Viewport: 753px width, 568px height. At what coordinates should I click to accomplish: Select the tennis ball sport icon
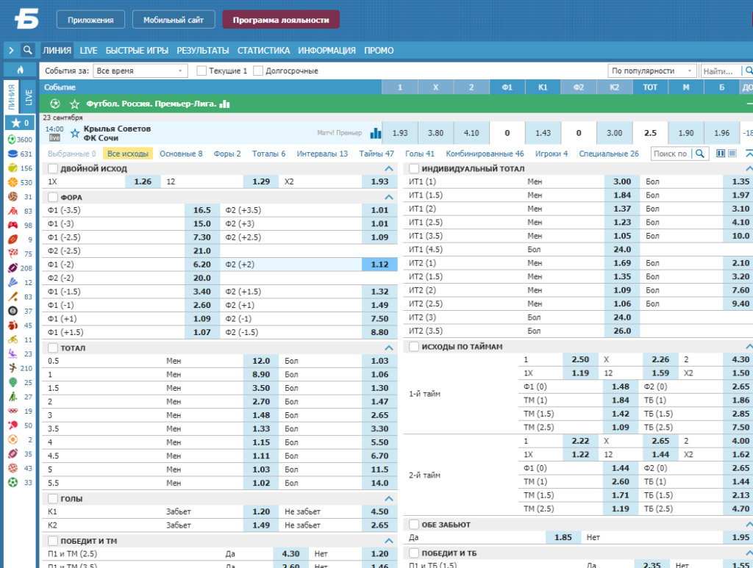point(13,168)
